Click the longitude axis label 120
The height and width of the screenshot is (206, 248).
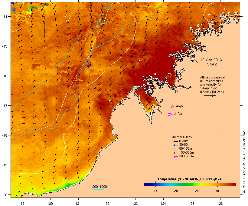(50, 204)
